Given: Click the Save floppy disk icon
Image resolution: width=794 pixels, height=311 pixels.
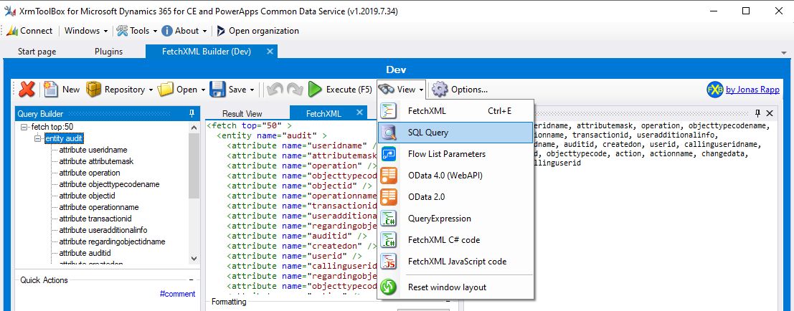Looking at the screenshot, I should [x=218, y=90].
